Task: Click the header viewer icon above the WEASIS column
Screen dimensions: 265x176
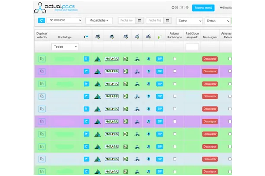Action: point(112,36)
